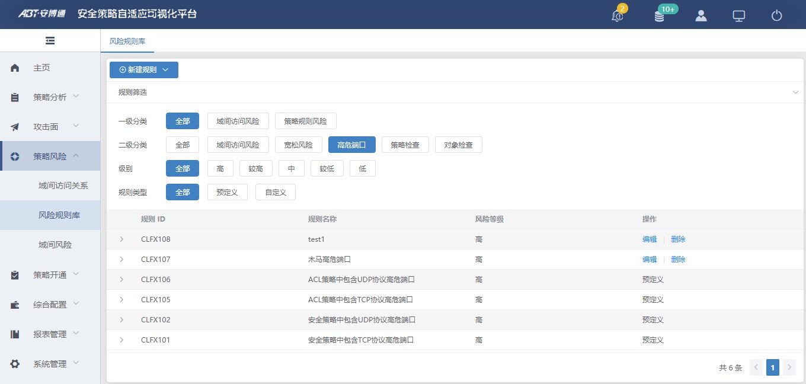Click the report icon beside 报表管理

15,334
